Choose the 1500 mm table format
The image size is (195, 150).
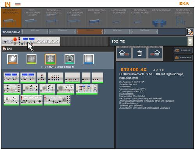[62, 32]
